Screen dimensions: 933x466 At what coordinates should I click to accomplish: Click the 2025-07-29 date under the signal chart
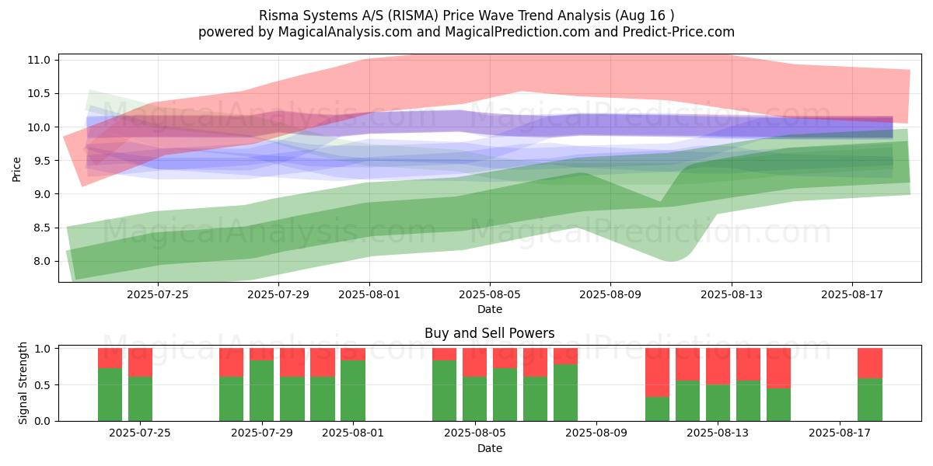click(x=262, y=433)
